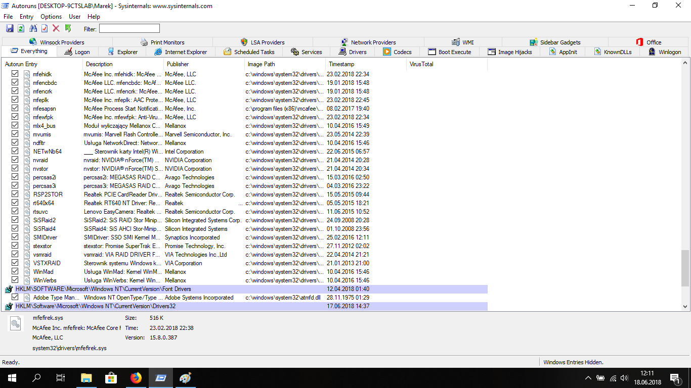Launch Firefox from the taskbar
The image size is (691, 388).
[136, 378]
